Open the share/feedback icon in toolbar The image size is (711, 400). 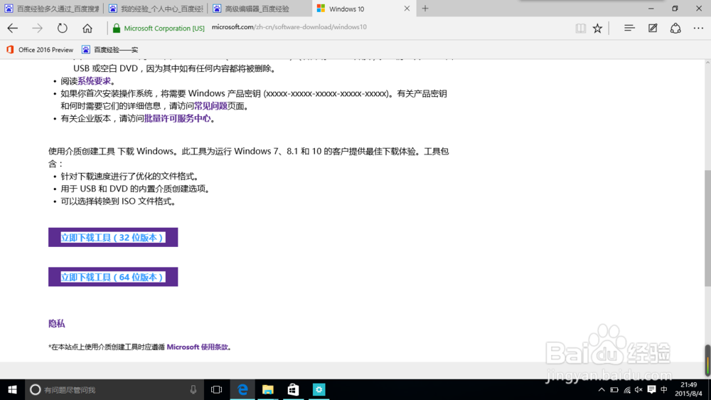coord(675,28)
